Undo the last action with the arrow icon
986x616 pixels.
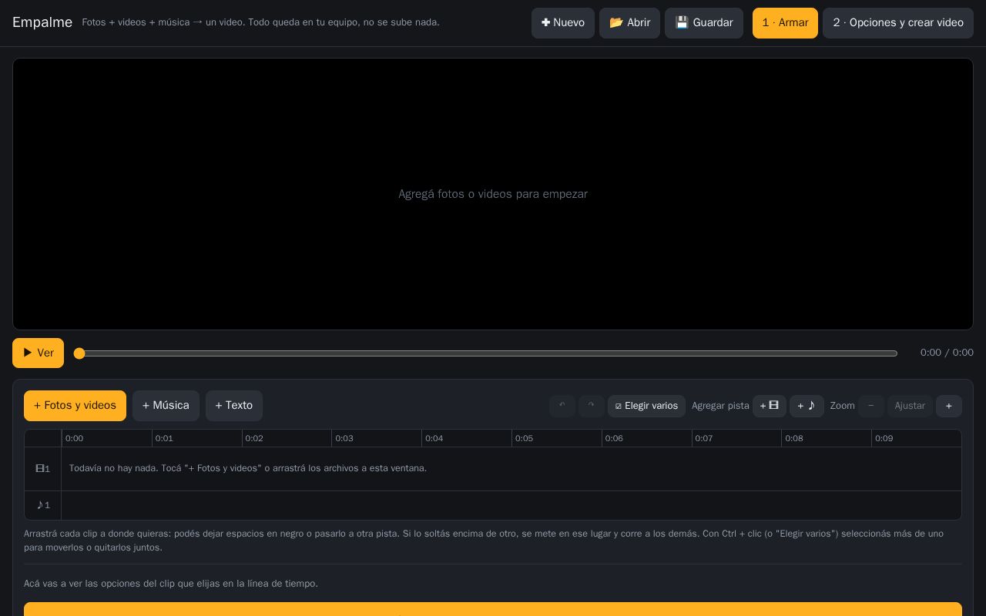562,406
